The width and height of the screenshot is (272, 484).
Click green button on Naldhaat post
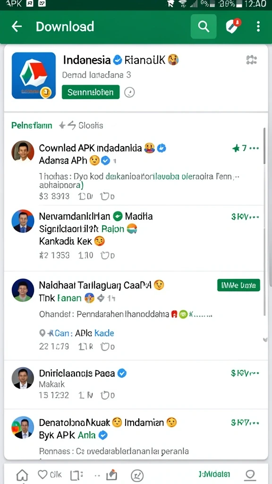pos(238,285)
